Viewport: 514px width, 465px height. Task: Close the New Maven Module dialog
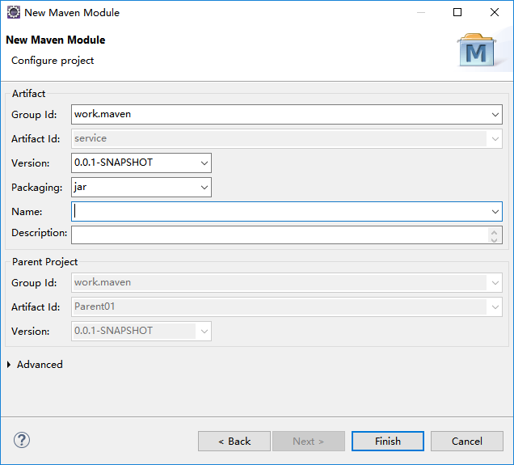495,12
